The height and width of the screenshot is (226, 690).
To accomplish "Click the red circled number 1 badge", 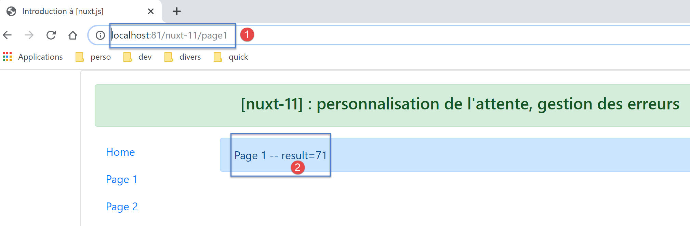I will tap(247, 34).
